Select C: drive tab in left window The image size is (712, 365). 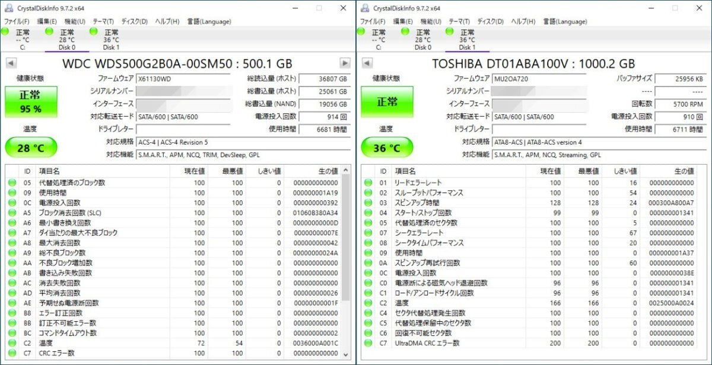click(x=23, y=40)
